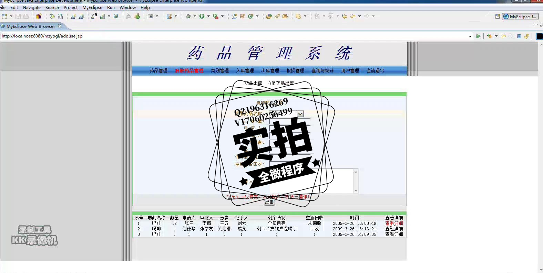The width and height of the screenshot is (543, 273).
Task: Open the 麻醉药品名称 select dropdown
Action: [300, 114]
